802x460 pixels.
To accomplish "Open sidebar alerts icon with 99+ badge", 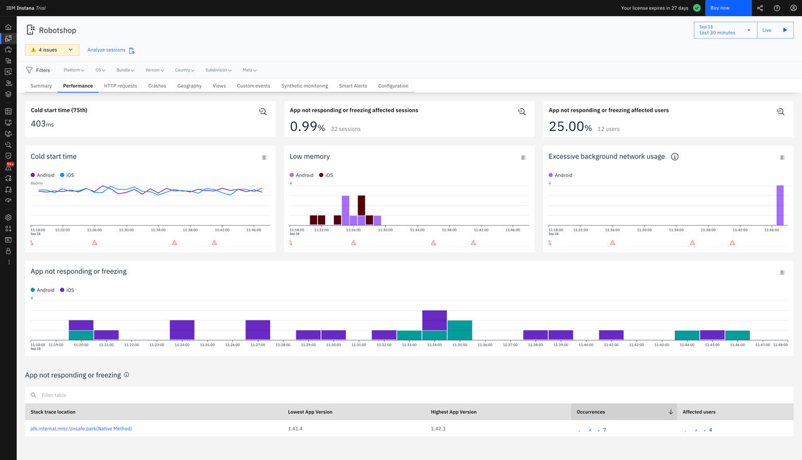I will click(x=8, y=167).
